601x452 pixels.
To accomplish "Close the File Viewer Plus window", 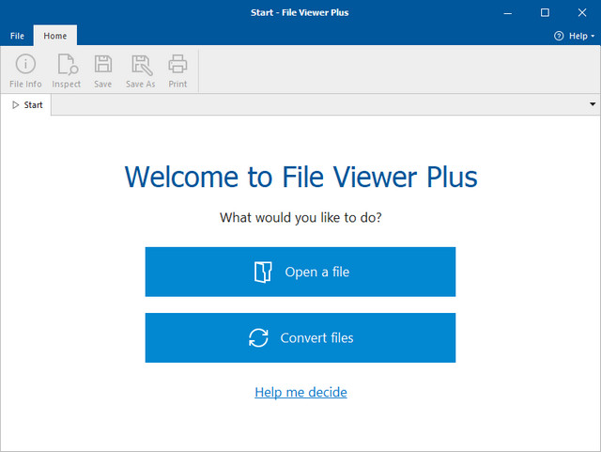I will [x=579, y=12].
